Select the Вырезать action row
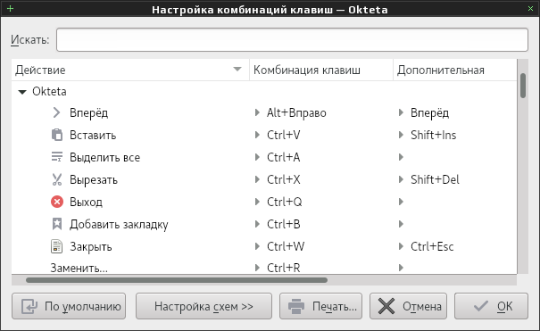540x331 pixels. [264, 179]
